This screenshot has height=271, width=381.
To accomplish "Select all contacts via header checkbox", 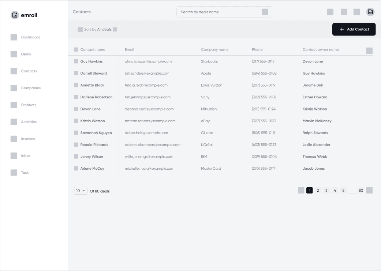I will click(75, 49).
